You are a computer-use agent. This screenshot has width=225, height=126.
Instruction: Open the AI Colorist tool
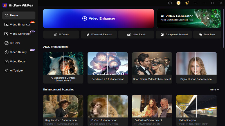coord(61,34)
